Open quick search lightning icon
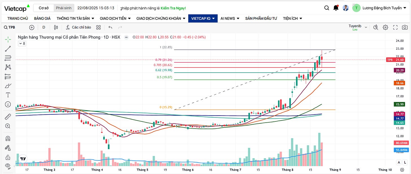The height and width of the screenshot is (174, 411). tap(376, 27)
